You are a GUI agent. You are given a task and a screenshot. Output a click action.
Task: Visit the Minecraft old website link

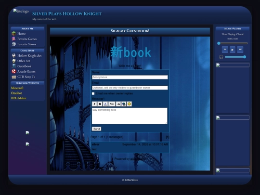pyautogui.click(x=17, y=88)
